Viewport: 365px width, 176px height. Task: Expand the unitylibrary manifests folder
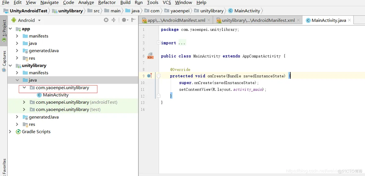pos(17,73)
